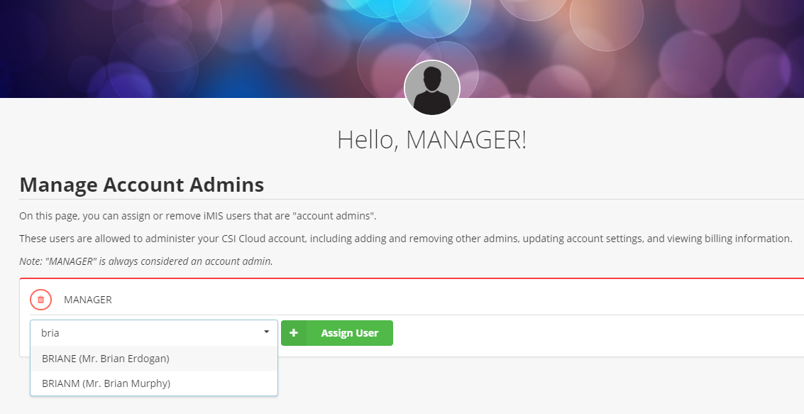This screenshot has height=414, width=804.
Task: Expand the user combo box caret arrow
Action: point(266,332)
